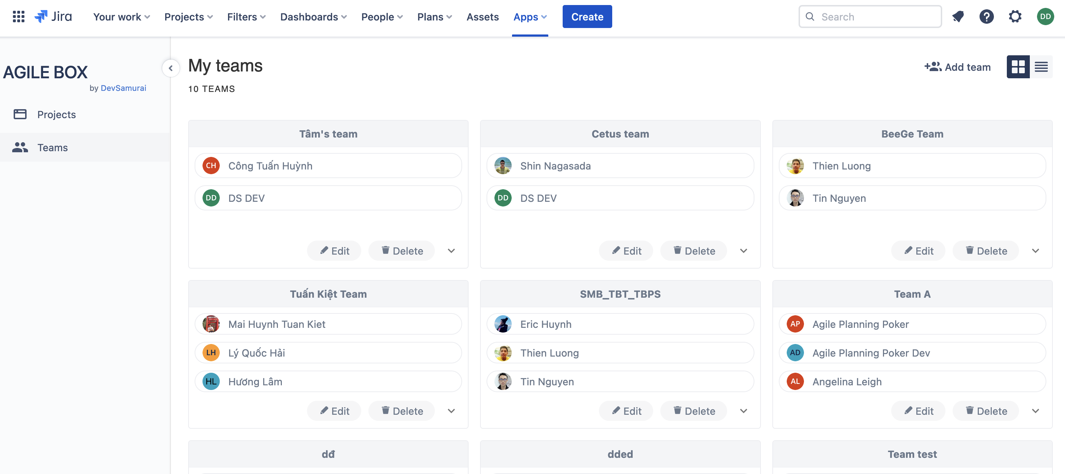Collapse the sidebar with arrow button
The width and height of the screenshot is (1065, 474).
(170, 68)
